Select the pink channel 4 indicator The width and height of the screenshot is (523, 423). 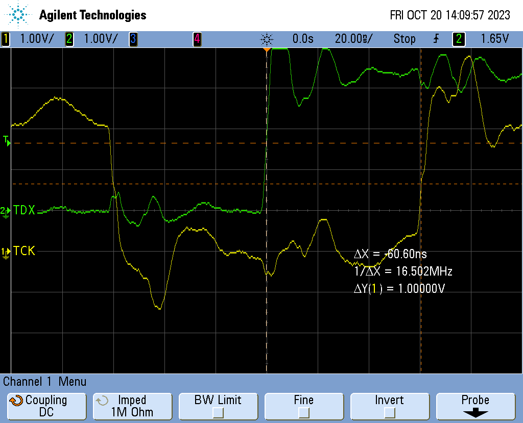(197, 39)
